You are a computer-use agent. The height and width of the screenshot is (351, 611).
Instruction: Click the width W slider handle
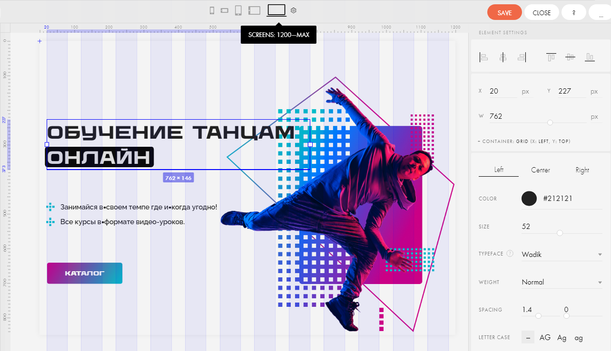[550, 123]
